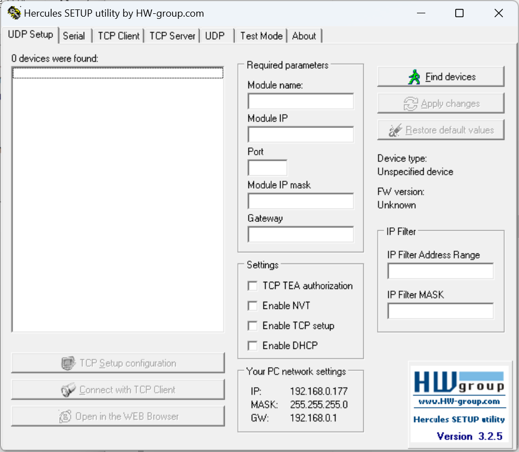Click the Hercules SETUP utility logo caption

click(459, 419)
